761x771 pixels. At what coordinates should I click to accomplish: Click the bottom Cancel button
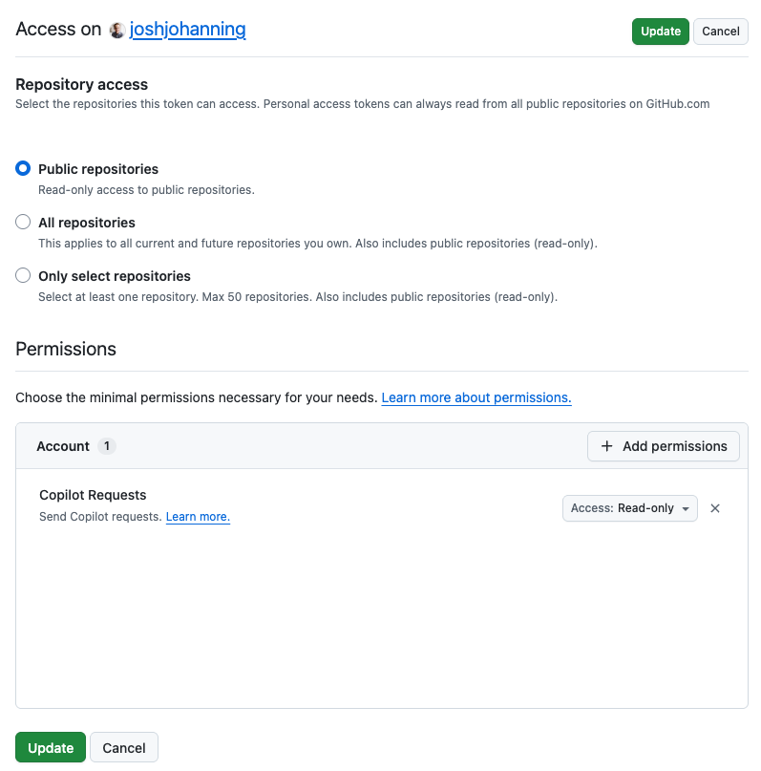pos(124,748)
